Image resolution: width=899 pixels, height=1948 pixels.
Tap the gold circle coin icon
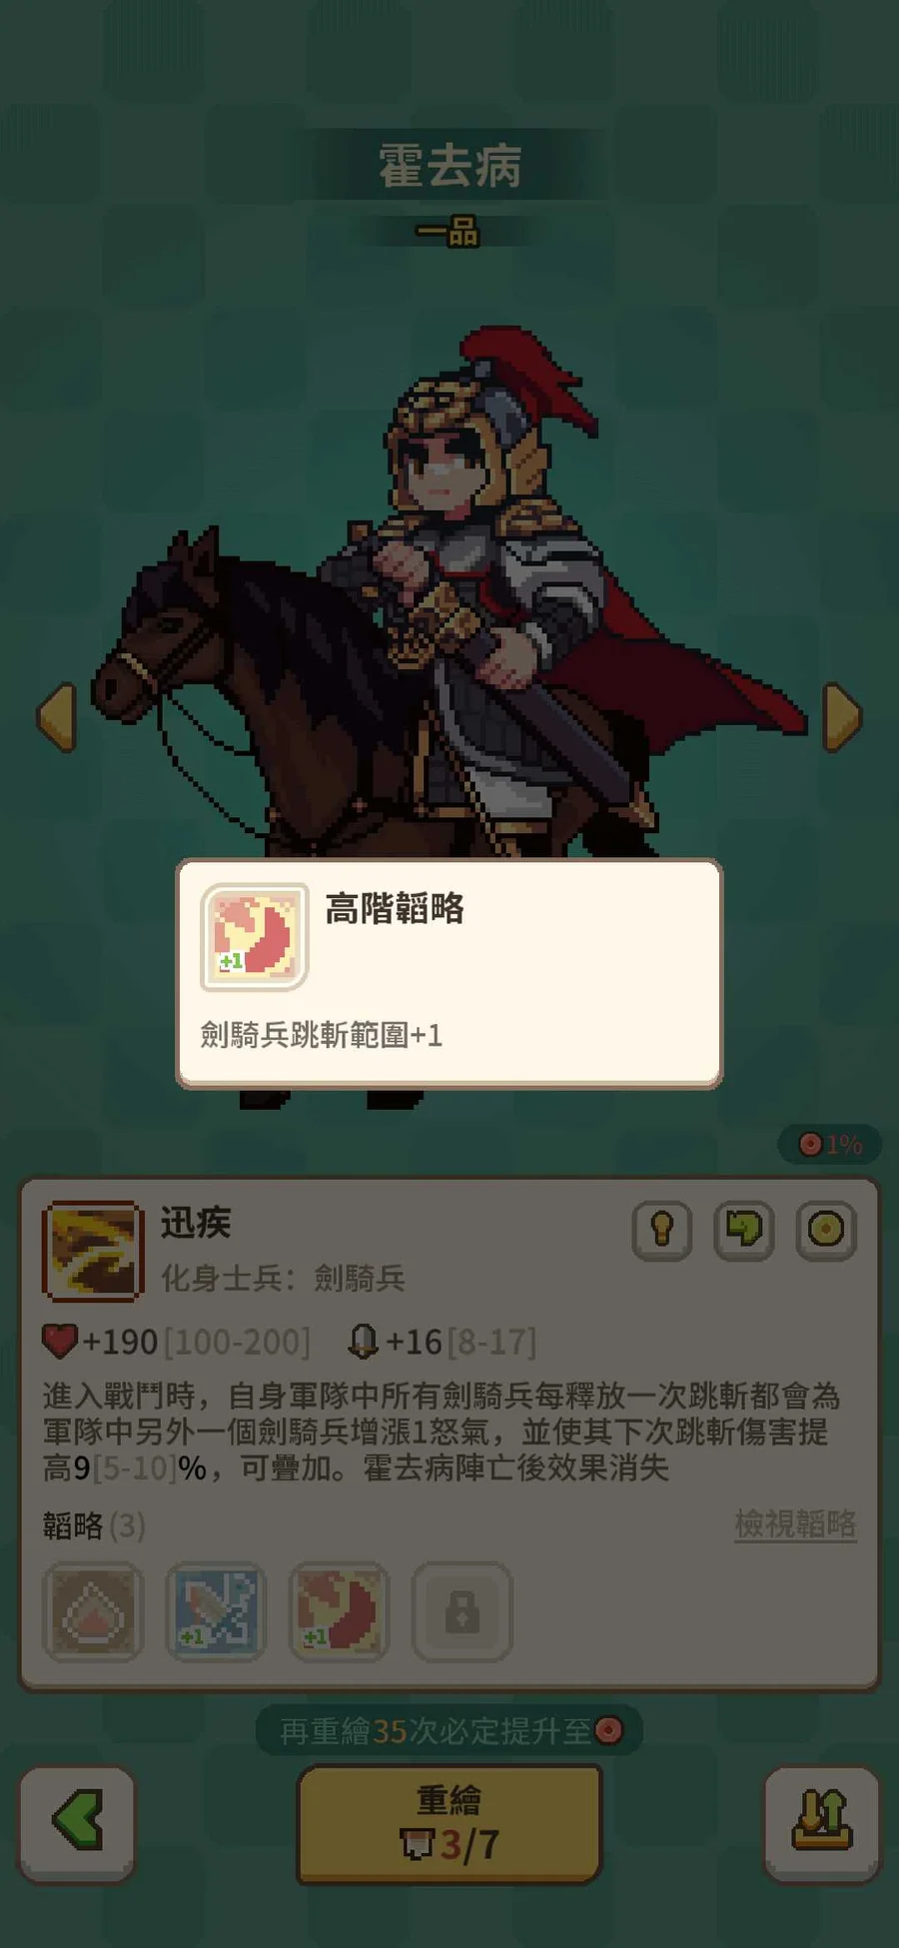(826, 1230)
